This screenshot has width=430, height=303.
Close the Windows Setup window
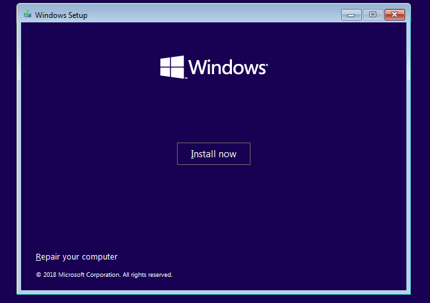[395, 15]
